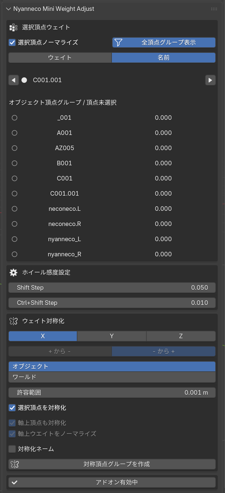Select the Y axis tab
Viewport: 225px width, 493px height.
click(112, 336)
